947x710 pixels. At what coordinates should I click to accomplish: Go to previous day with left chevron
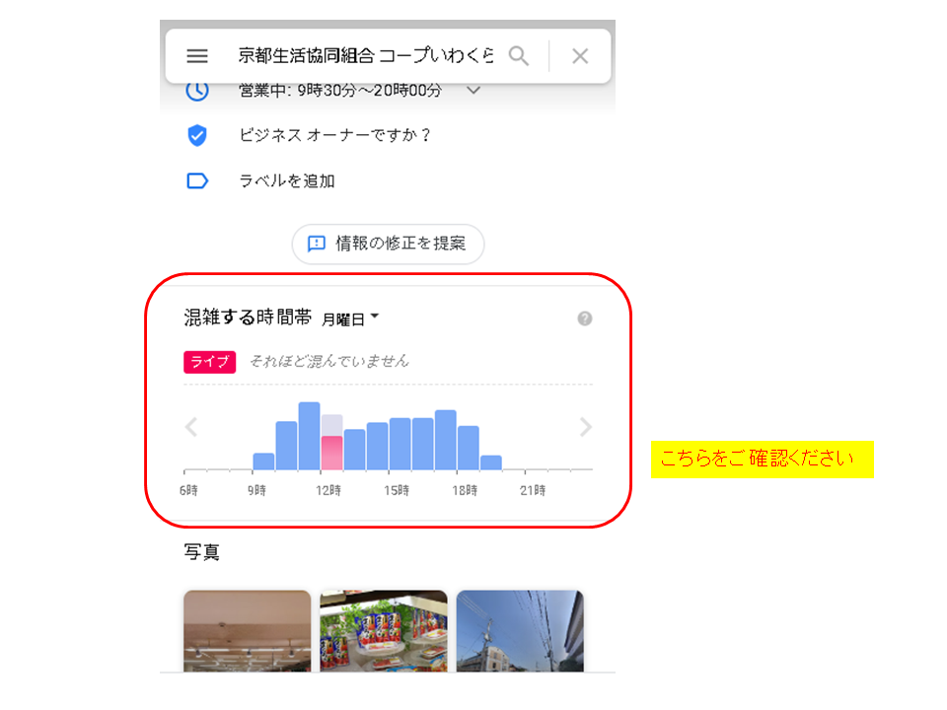click(x=191, y=427)
